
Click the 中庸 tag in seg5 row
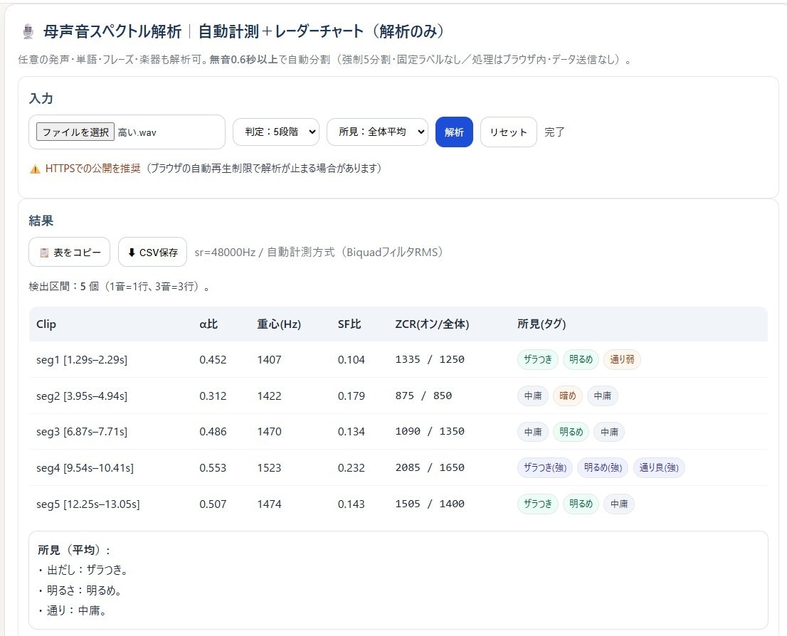[x=619, y=504]
